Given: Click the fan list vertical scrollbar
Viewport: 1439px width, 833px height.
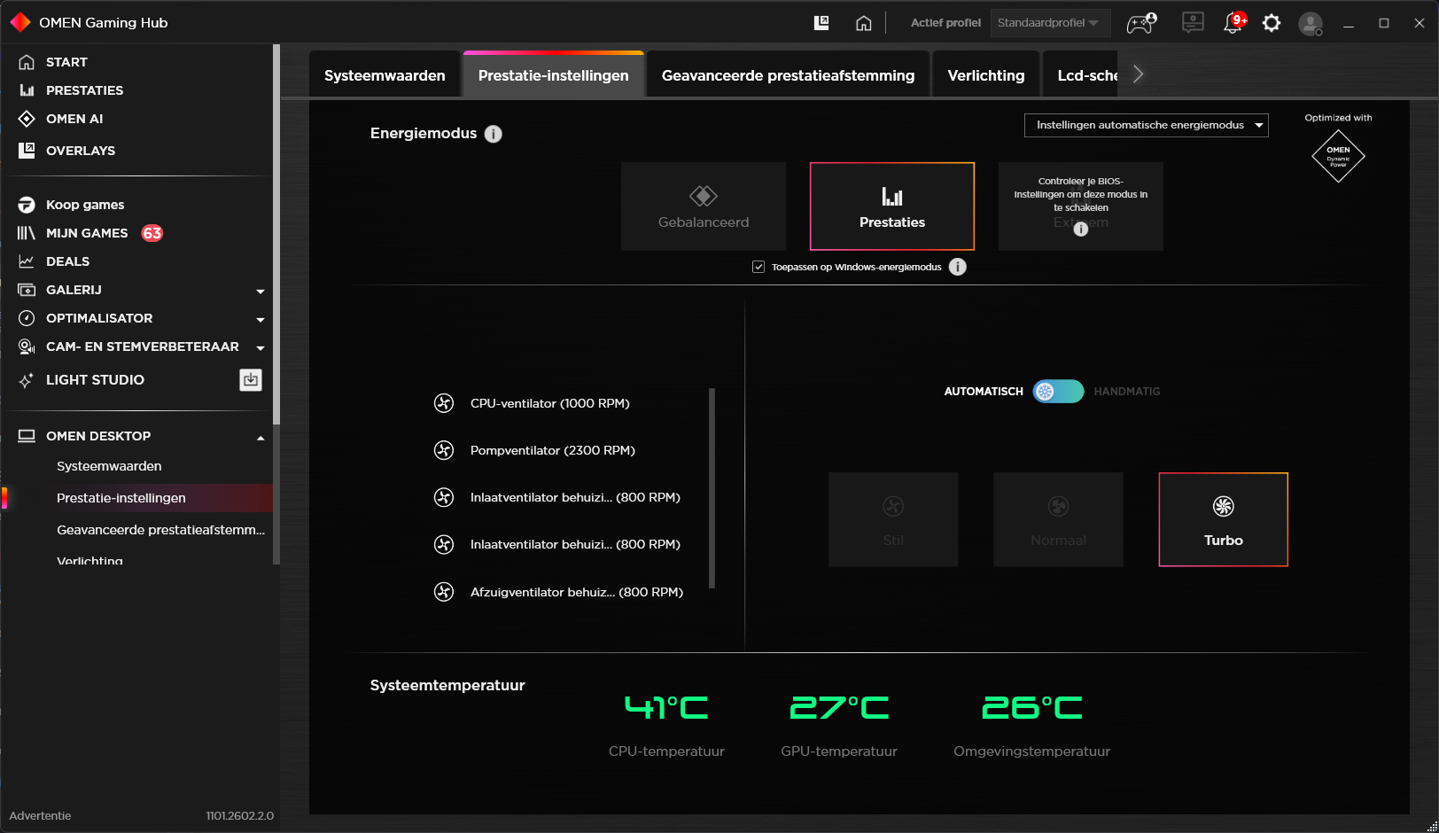Looking at the screenshot, I should coord(712,488).
